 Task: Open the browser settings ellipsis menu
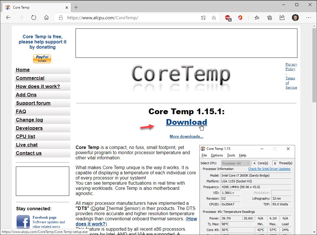309,18
